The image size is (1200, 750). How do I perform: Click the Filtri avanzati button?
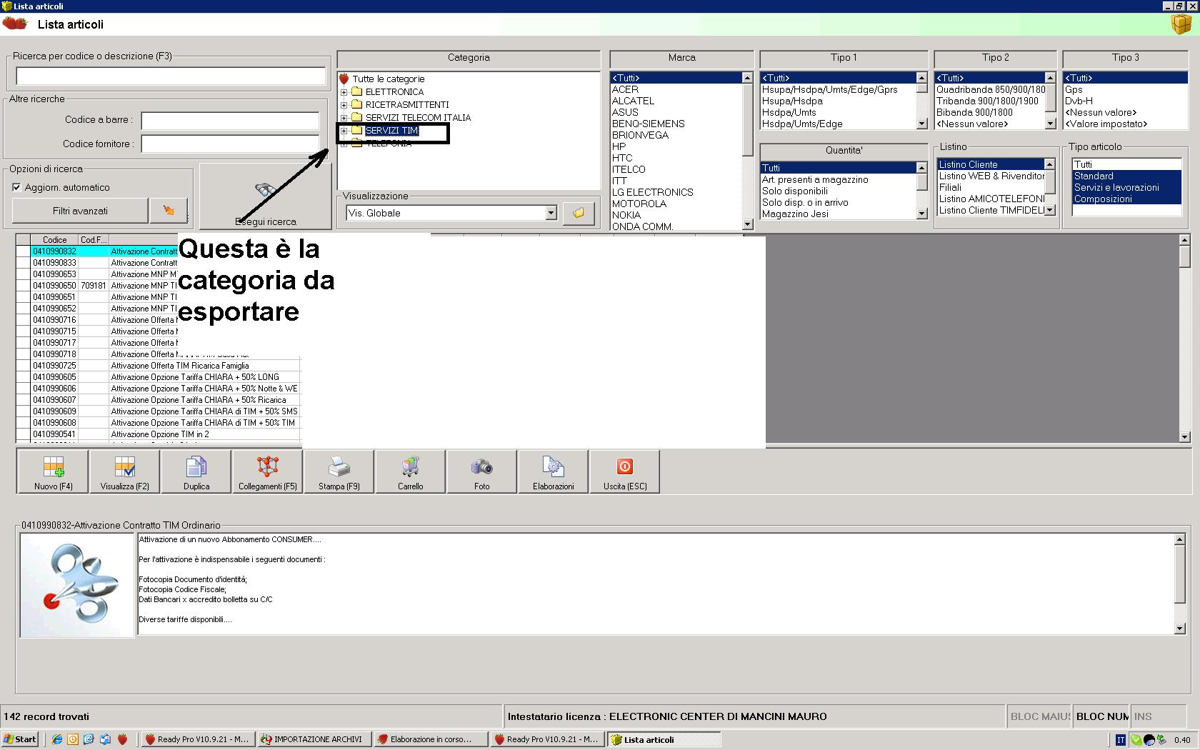80,211
